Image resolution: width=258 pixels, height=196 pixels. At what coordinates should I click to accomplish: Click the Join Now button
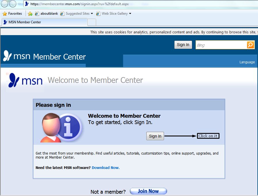click(x=148, y=191)
